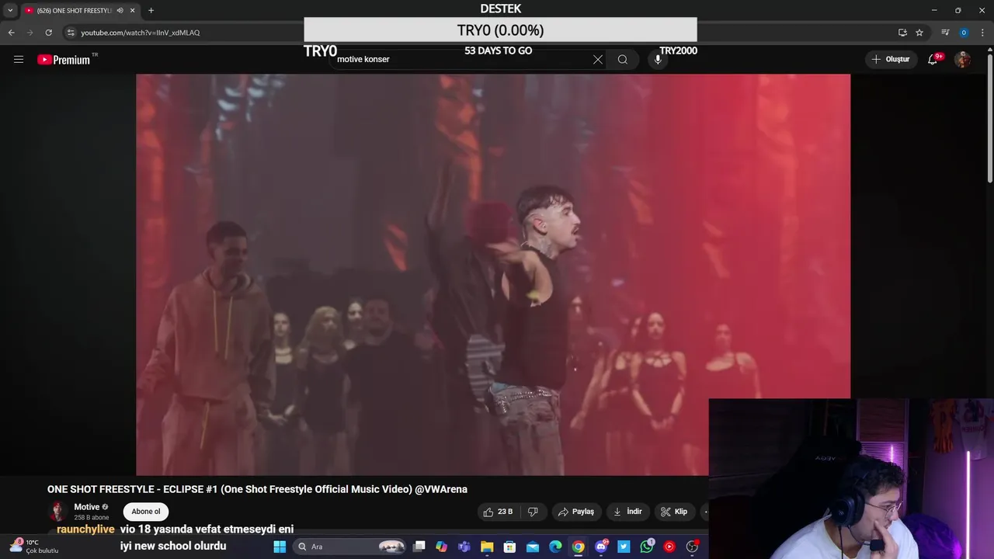Bookmark this page with the star icon
Viewport: 994px width, 559px height.
pos(919,33)
